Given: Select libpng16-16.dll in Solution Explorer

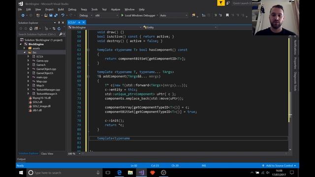Looking at the screenshot, I should (x=41, y=98).
